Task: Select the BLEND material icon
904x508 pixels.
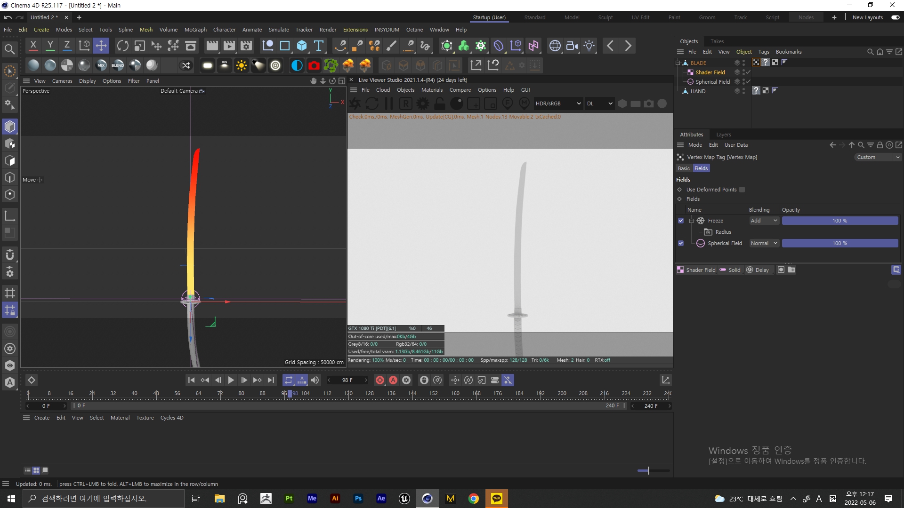Action: (x=117, y=65)
